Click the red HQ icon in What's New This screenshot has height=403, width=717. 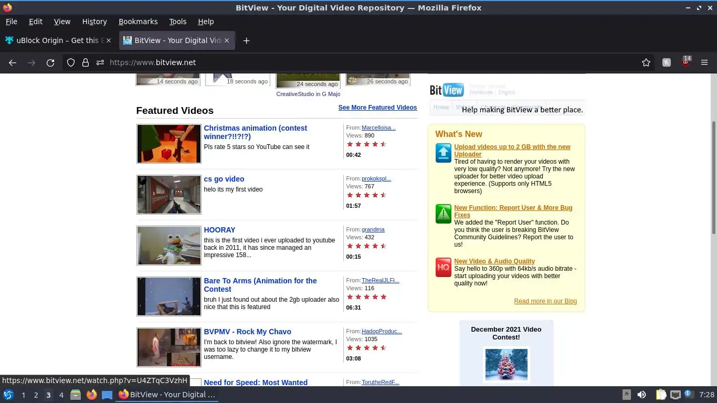pyautogui.click(x=444, y=267)
